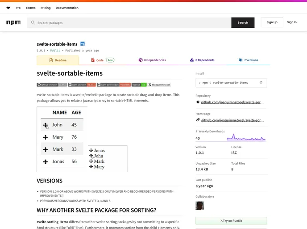
Task: Click the Try on RunKit button
Action: point(231,221)
